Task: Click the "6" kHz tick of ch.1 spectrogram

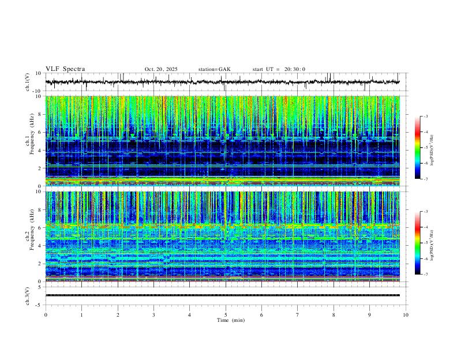Action: pos(40,132)
